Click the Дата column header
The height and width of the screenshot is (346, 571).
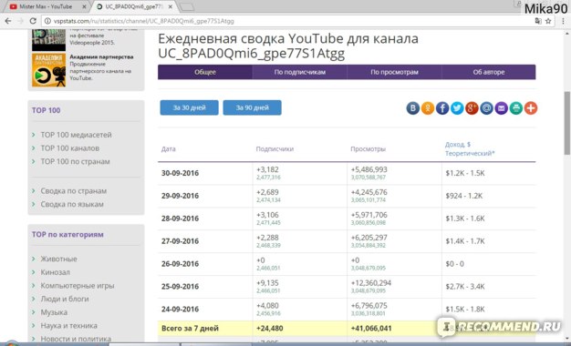click(168, 149)
